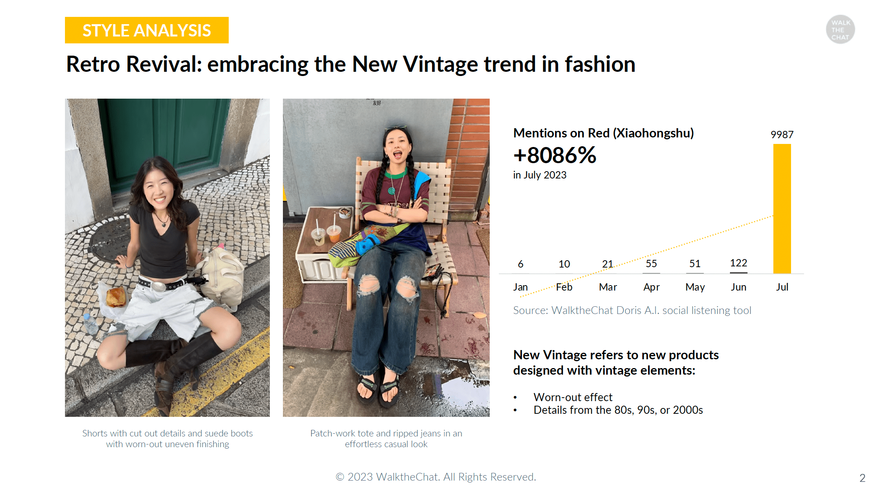This screenshot has width=871, height=489.
Task: Click the WalktheChat logo icon
Action: click(x=840, y=30)
